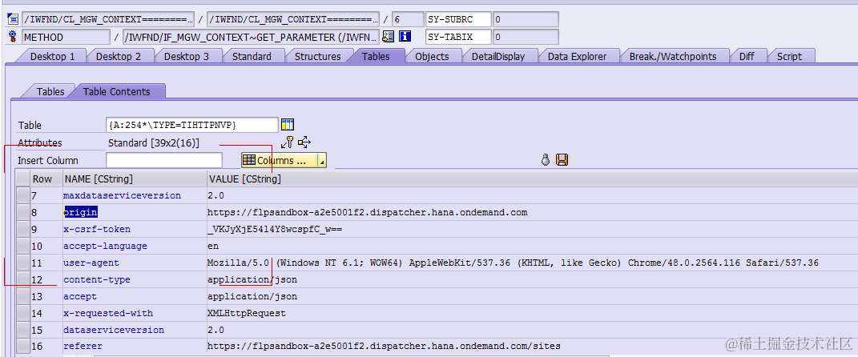
Task: Click the call stack icon beside the first program field
Action: coord(13,20)
